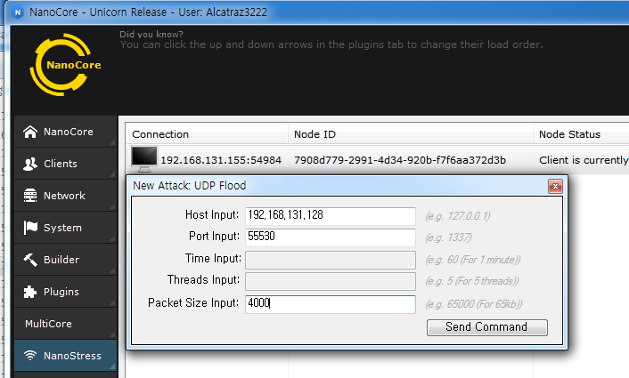
Task: Open the Network section icon
Action: 30,196
